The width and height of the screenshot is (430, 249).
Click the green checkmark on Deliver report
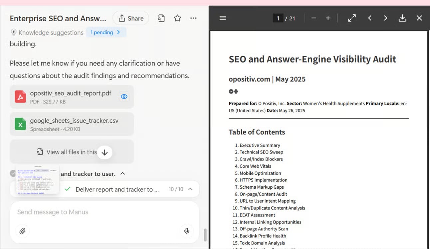68,189
